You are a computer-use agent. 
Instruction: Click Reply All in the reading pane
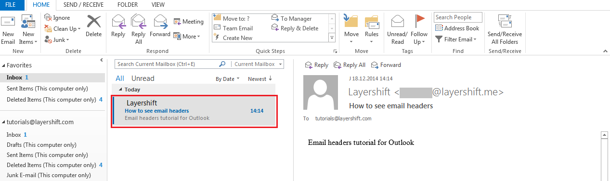350,65
